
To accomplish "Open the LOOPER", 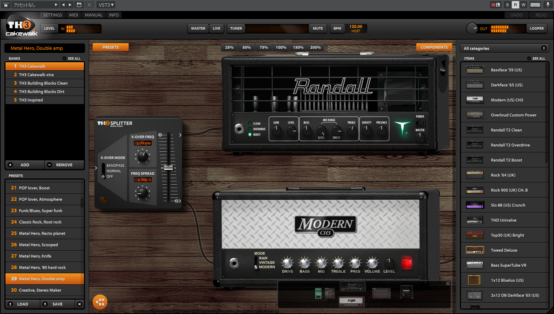I will coord(537,29).
